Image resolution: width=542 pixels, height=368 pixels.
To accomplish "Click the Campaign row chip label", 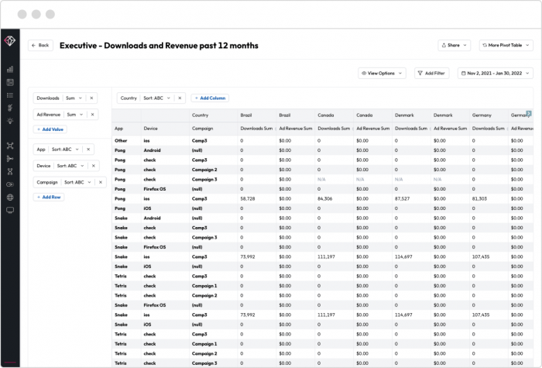I will coord(47,182).
